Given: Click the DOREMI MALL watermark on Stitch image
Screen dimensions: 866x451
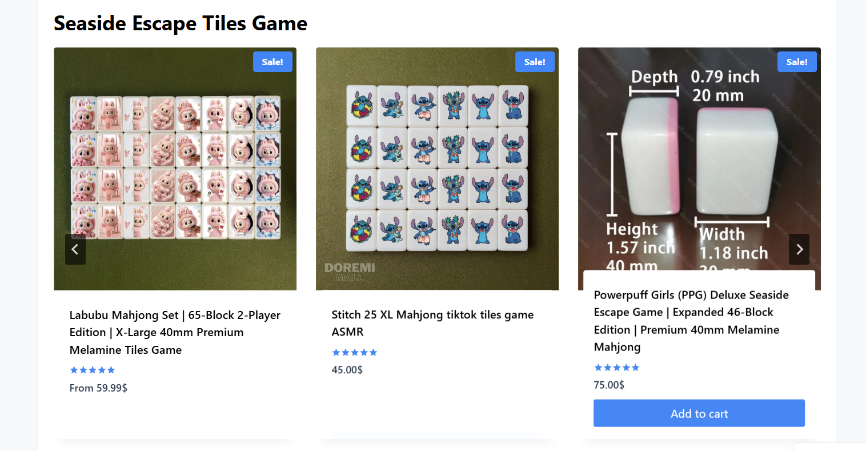Looking at the screenshot, I should (x=350, y=272).
